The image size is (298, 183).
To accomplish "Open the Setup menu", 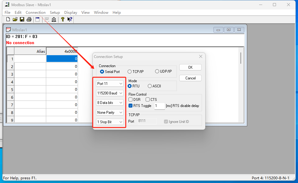I will pyautogui.click(x=55, y=13).
